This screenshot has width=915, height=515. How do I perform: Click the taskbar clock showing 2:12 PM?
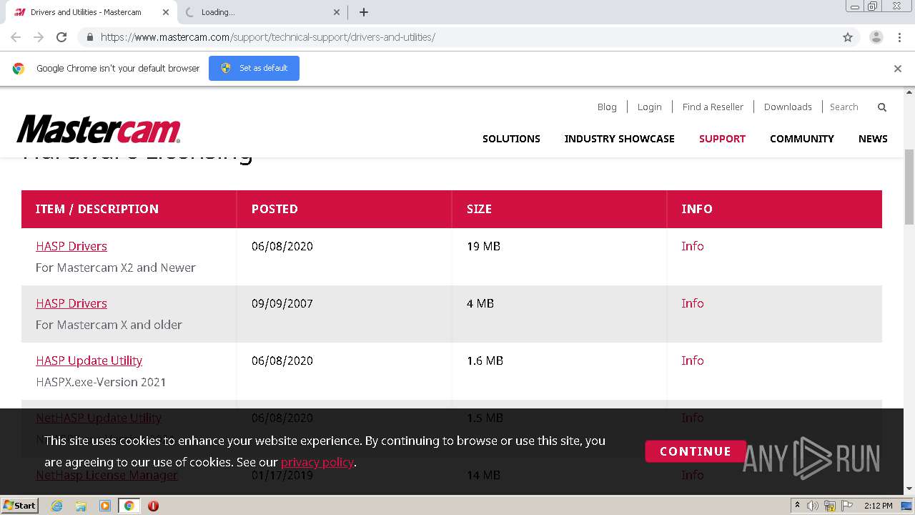tap(878, 506)
